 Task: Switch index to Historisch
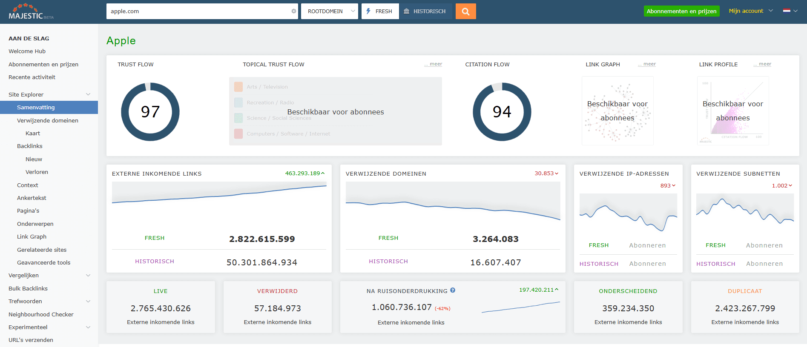(425, 11)
